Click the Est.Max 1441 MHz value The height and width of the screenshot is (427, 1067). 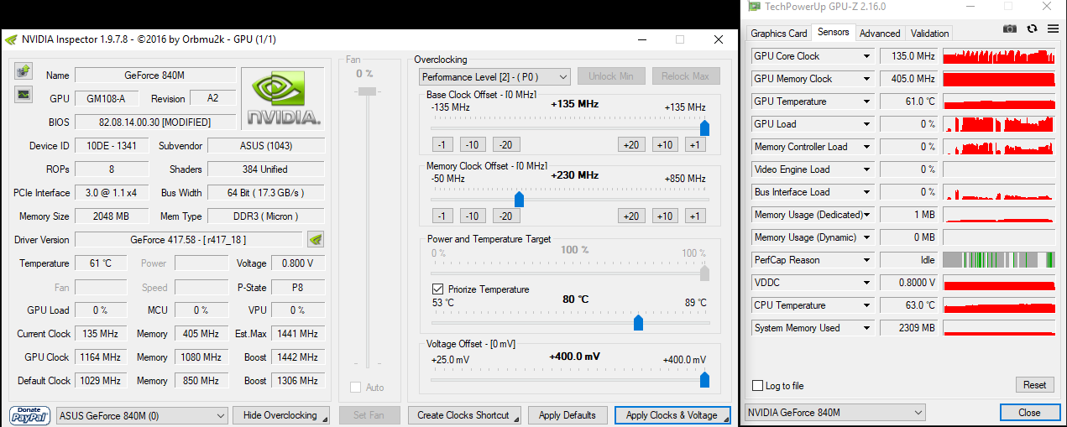click(x=297, y=334)
